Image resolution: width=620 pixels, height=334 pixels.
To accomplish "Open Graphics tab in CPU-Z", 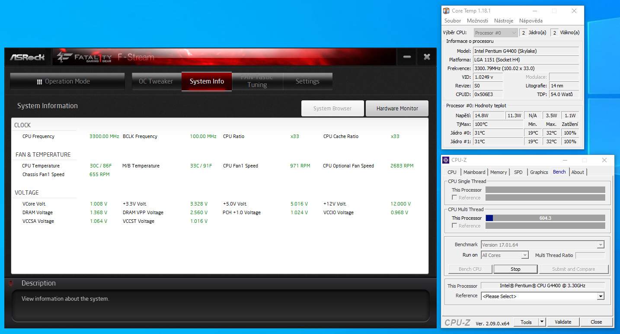I will [x=539, y=172].
